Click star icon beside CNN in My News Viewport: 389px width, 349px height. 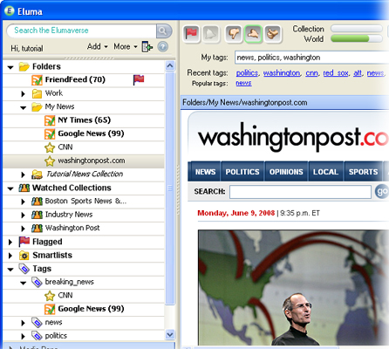(x=50, y=147)
